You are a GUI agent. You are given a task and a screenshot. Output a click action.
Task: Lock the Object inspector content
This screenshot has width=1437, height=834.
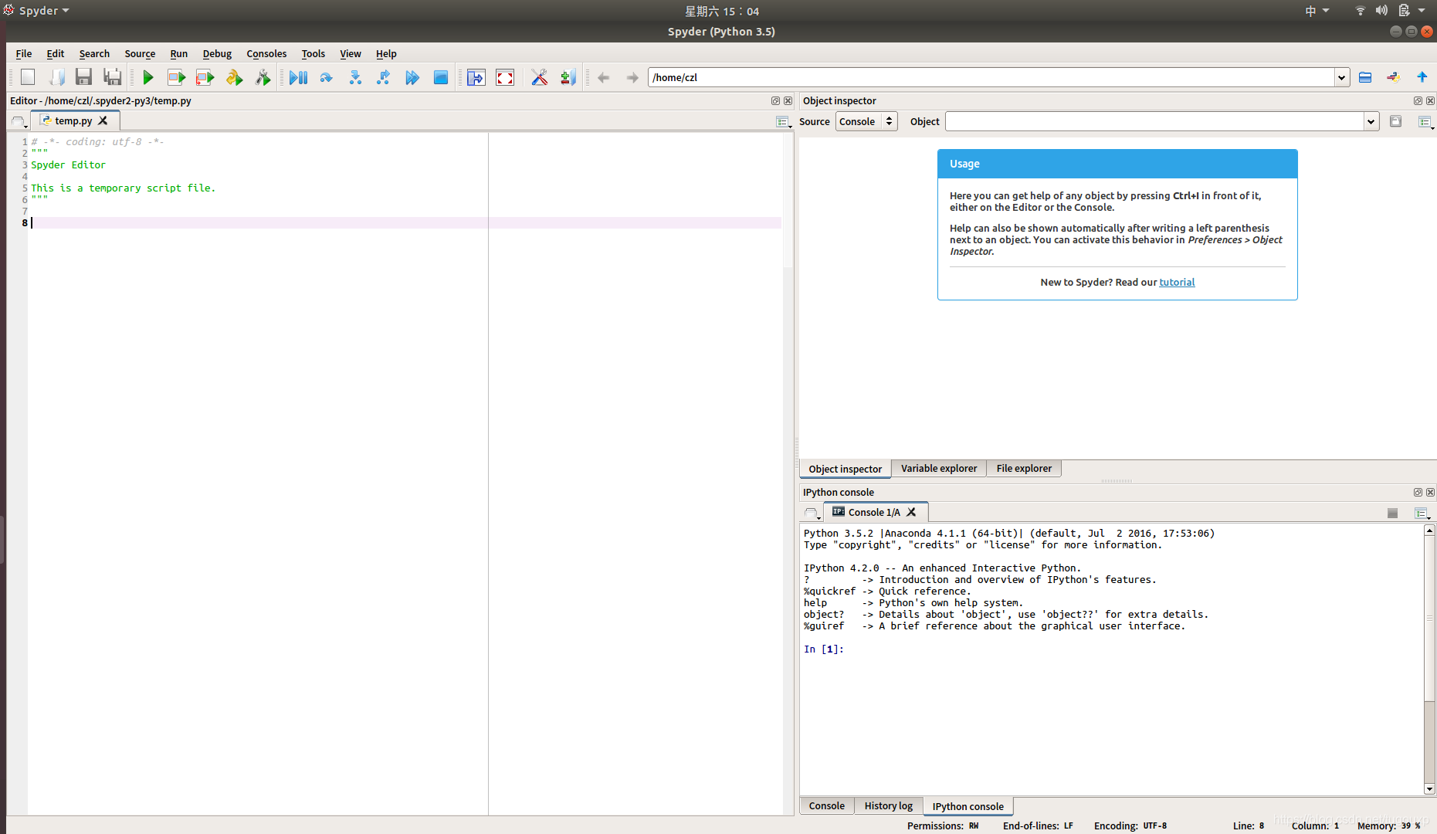pyautogui.click(x=1395, y=121)
